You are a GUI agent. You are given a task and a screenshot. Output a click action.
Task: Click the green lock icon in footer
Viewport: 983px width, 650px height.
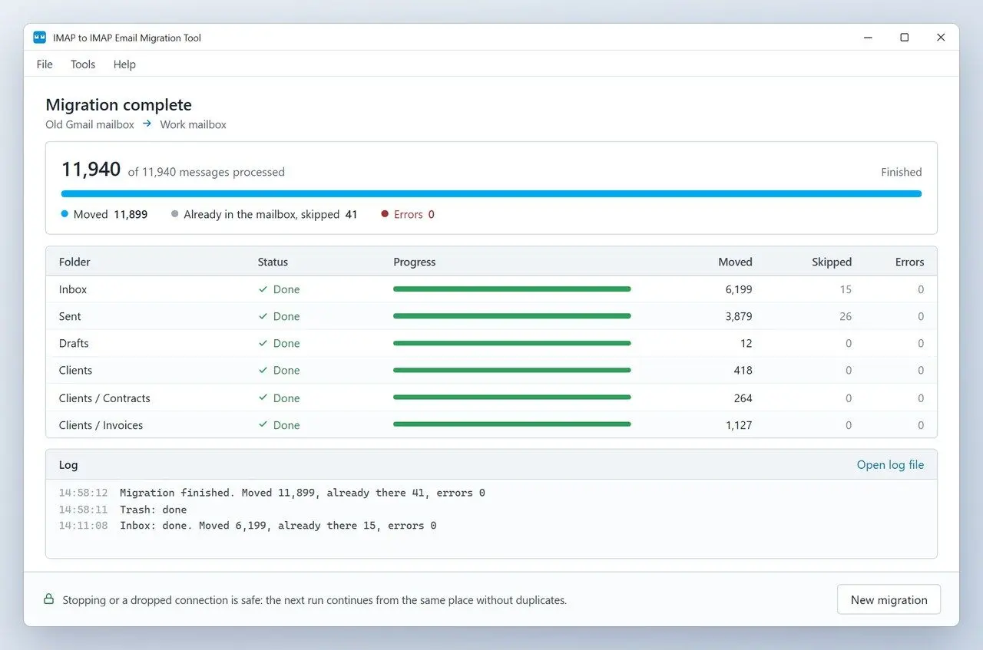click(x=48, y=599)
